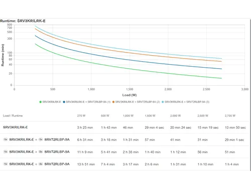
Task: Click the 6 h 31 min cell
Action: coord(85,140)
